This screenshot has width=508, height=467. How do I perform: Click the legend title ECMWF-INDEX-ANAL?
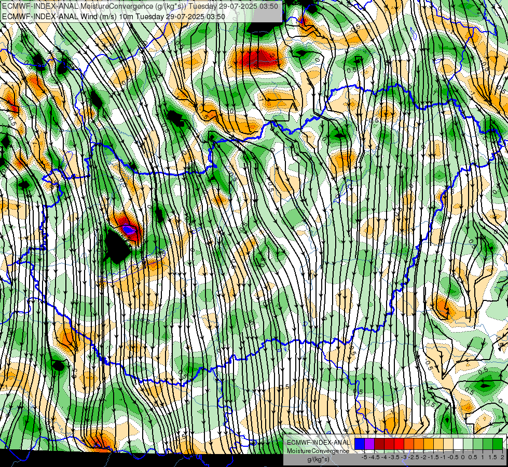click(x=318, y=443)
